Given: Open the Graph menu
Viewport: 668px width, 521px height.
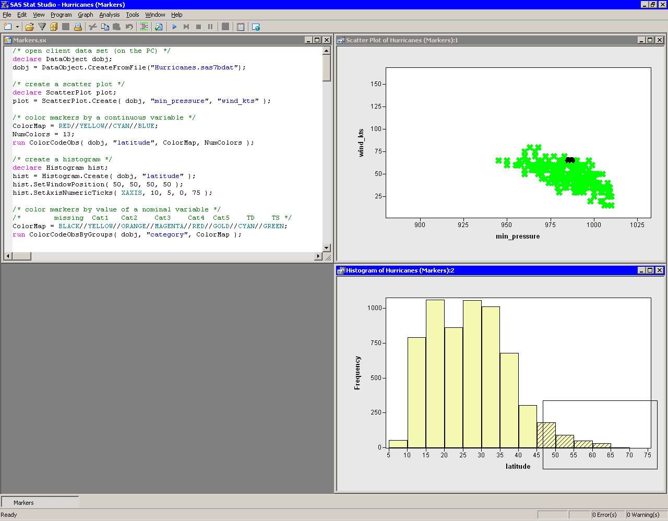Looking at the screenshot, I should [x=85, y=15].
